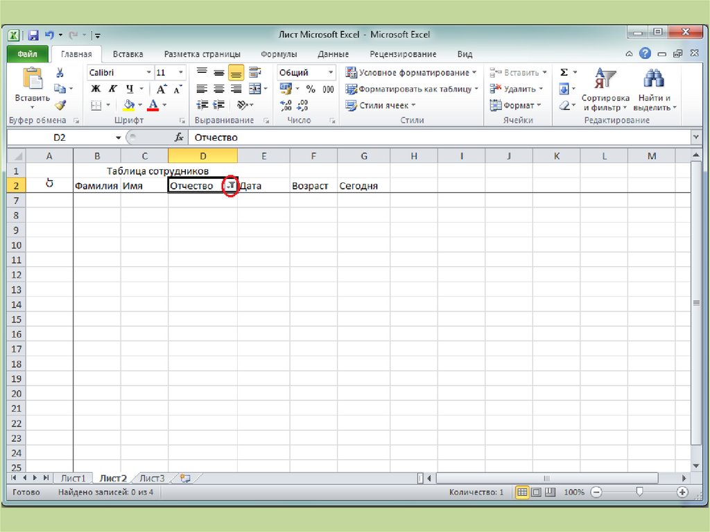This screenshot has height=532, width=710.
Task: Click the AutoSum sigma icon
Action: [x=564, y=73]
